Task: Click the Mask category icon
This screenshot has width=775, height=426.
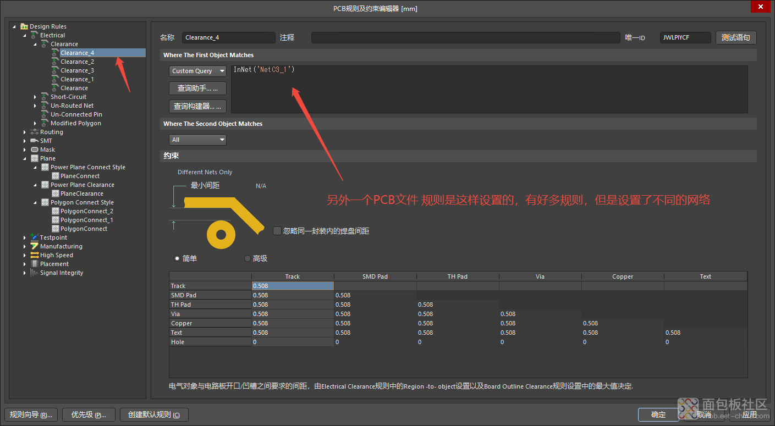Action: pyautogui.click(x=35, y=150)
